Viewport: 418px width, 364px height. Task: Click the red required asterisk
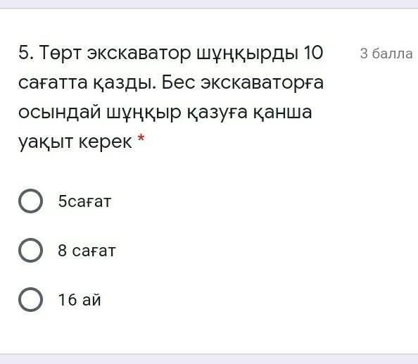point(141,138)
